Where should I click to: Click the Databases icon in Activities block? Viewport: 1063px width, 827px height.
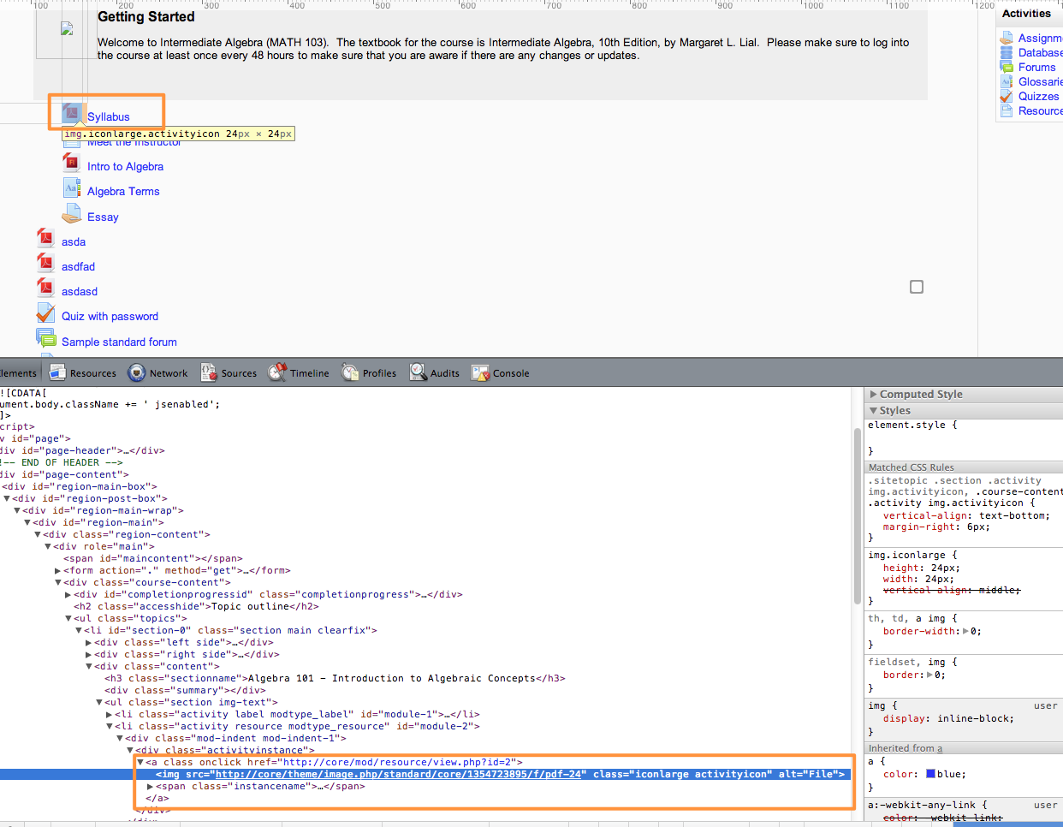click(x=1007, y=53)
